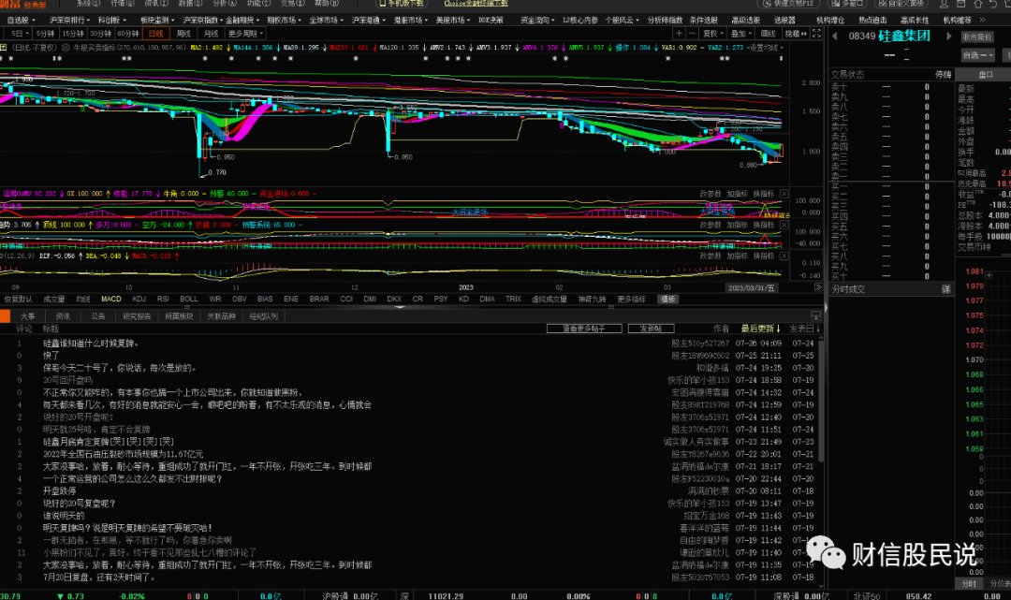
Task: Open 复权 dropdown
Action: tap(712, 34)
